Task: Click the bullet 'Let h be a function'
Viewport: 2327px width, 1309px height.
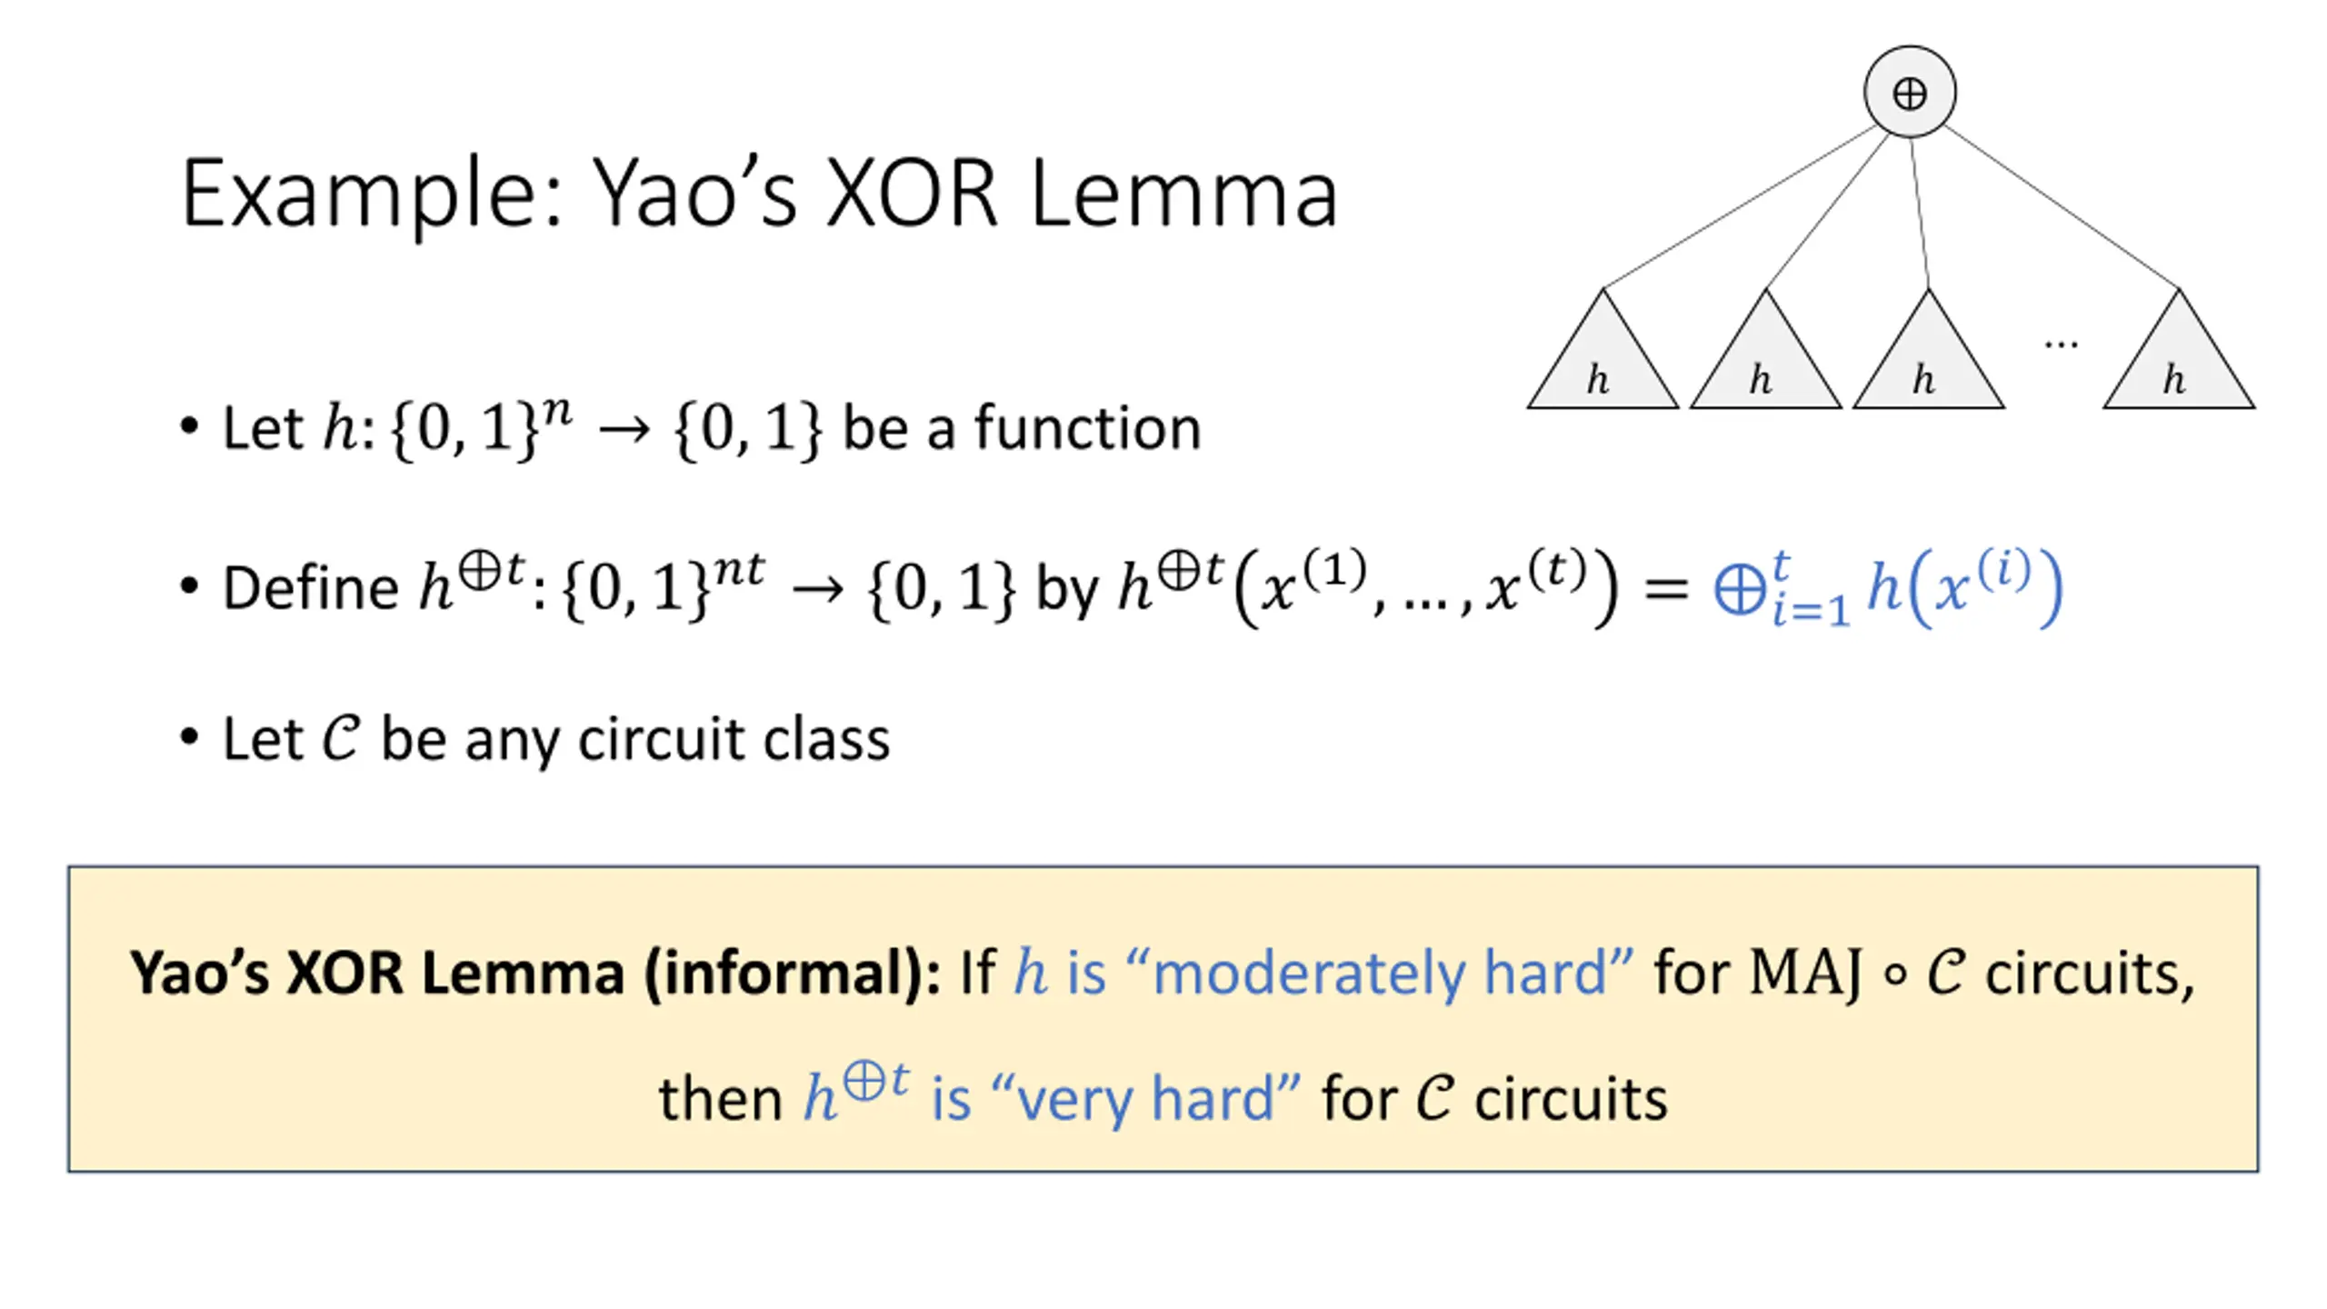Action: point(691,427)
